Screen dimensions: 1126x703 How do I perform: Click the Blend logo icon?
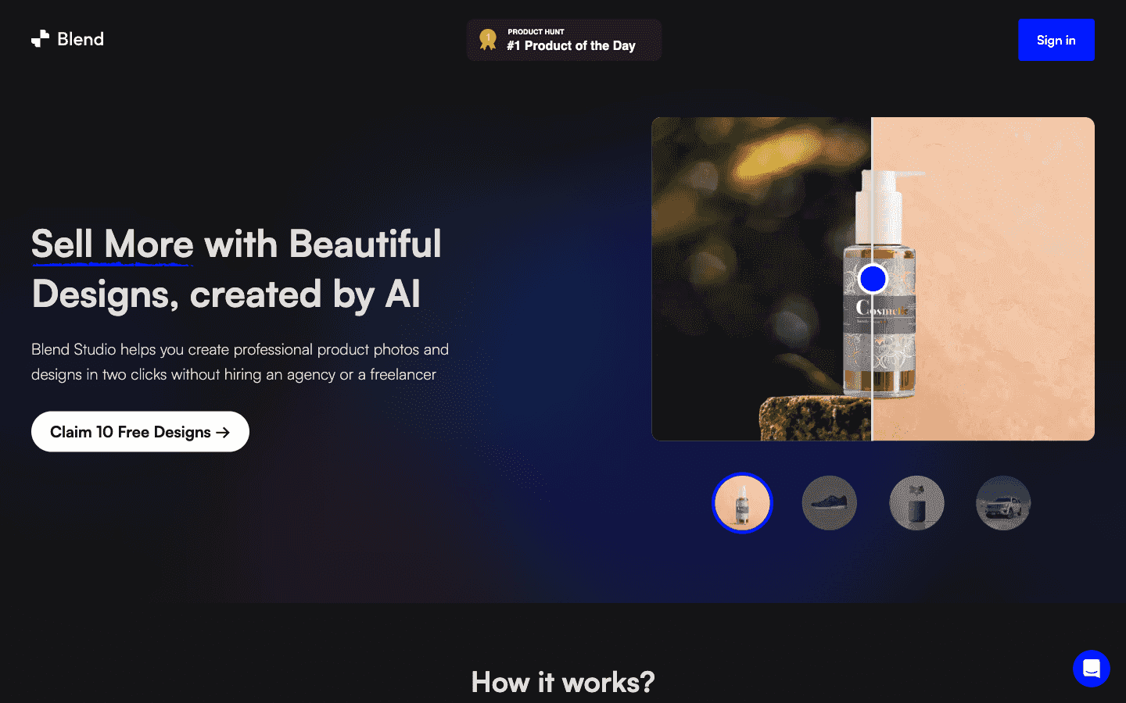(40, 39)
